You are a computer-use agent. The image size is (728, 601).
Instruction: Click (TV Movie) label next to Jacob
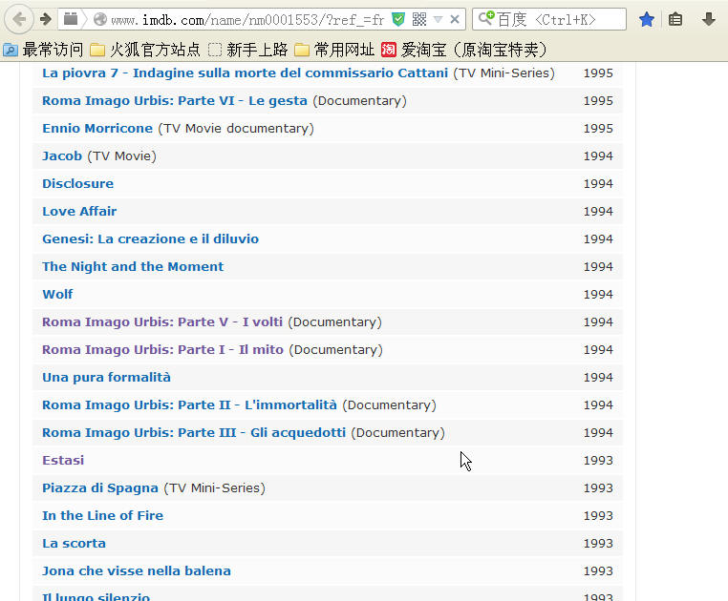[122, 155]
